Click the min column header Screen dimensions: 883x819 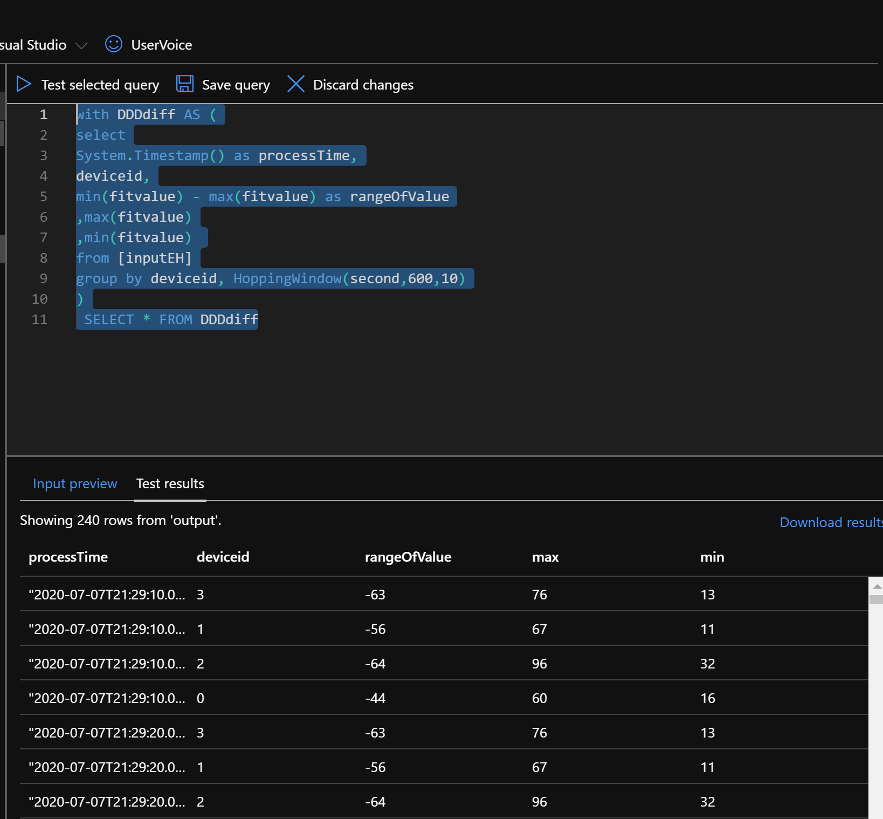pyautogui.click(x=712, y=557)
